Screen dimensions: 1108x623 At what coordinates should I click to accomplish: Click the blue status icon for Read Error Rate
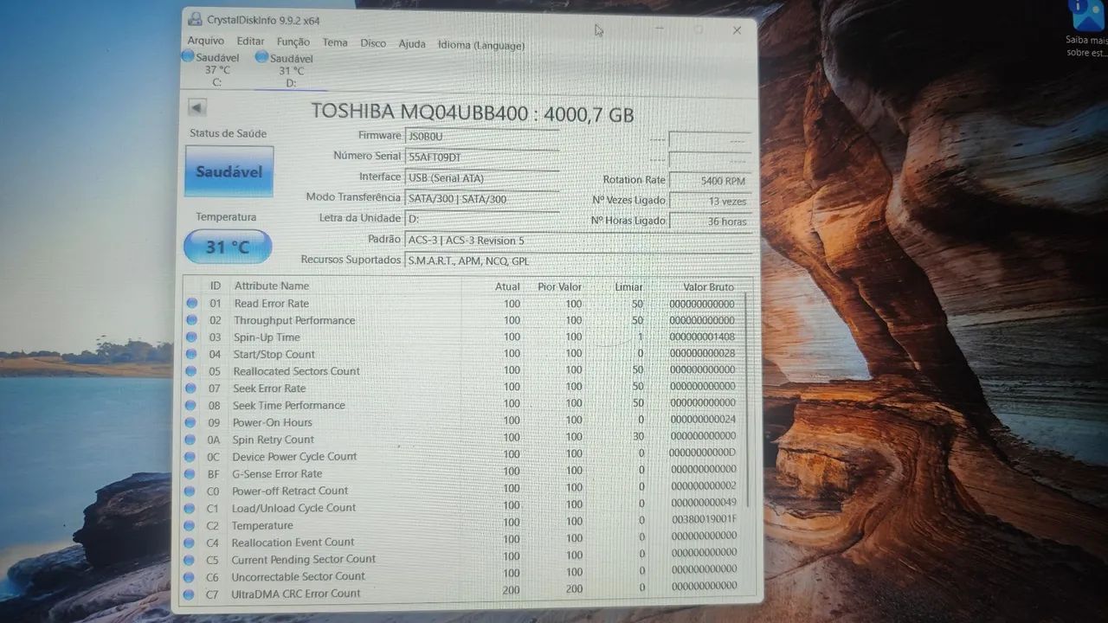coord(191,304)
